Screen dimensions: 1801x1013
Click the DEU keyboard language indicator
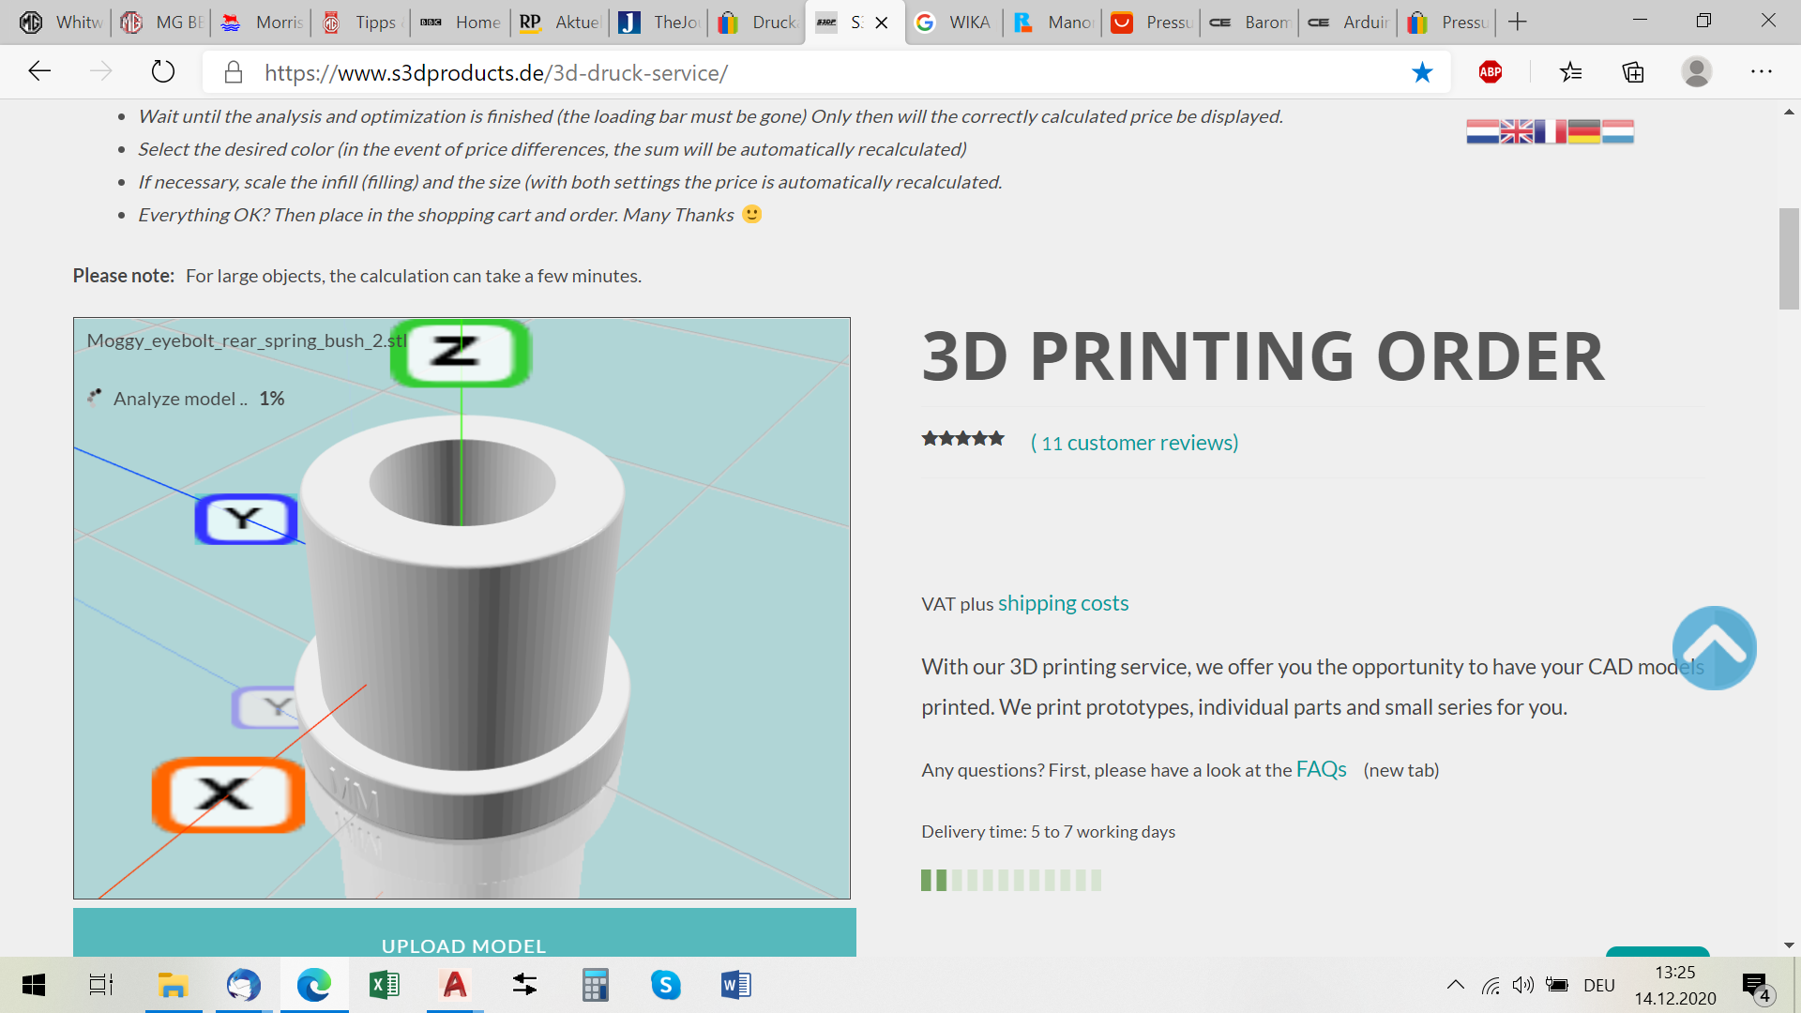tap(1599, 985)
